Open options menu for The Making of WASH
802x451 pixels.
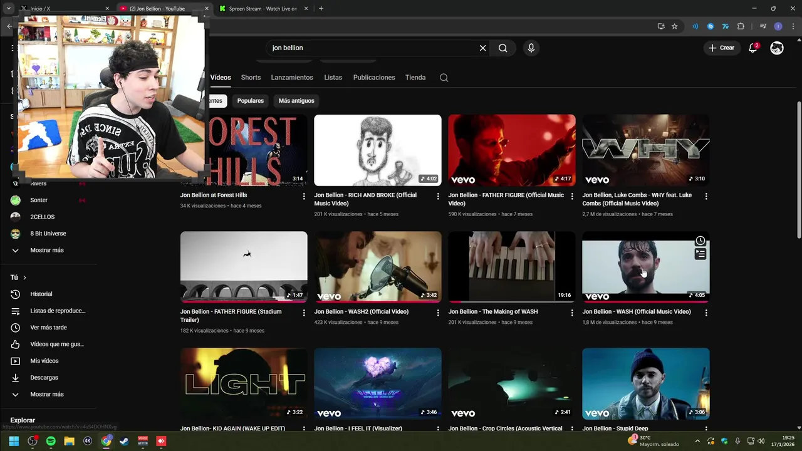coord(572,313)
